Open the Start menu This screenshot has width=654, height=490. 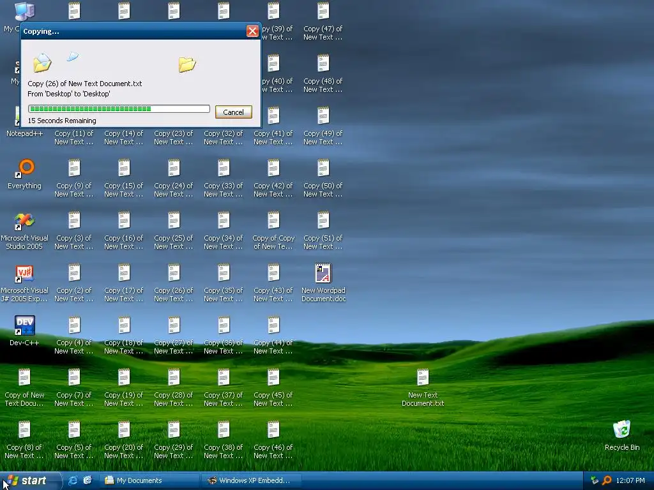click(x=29, y=480)
